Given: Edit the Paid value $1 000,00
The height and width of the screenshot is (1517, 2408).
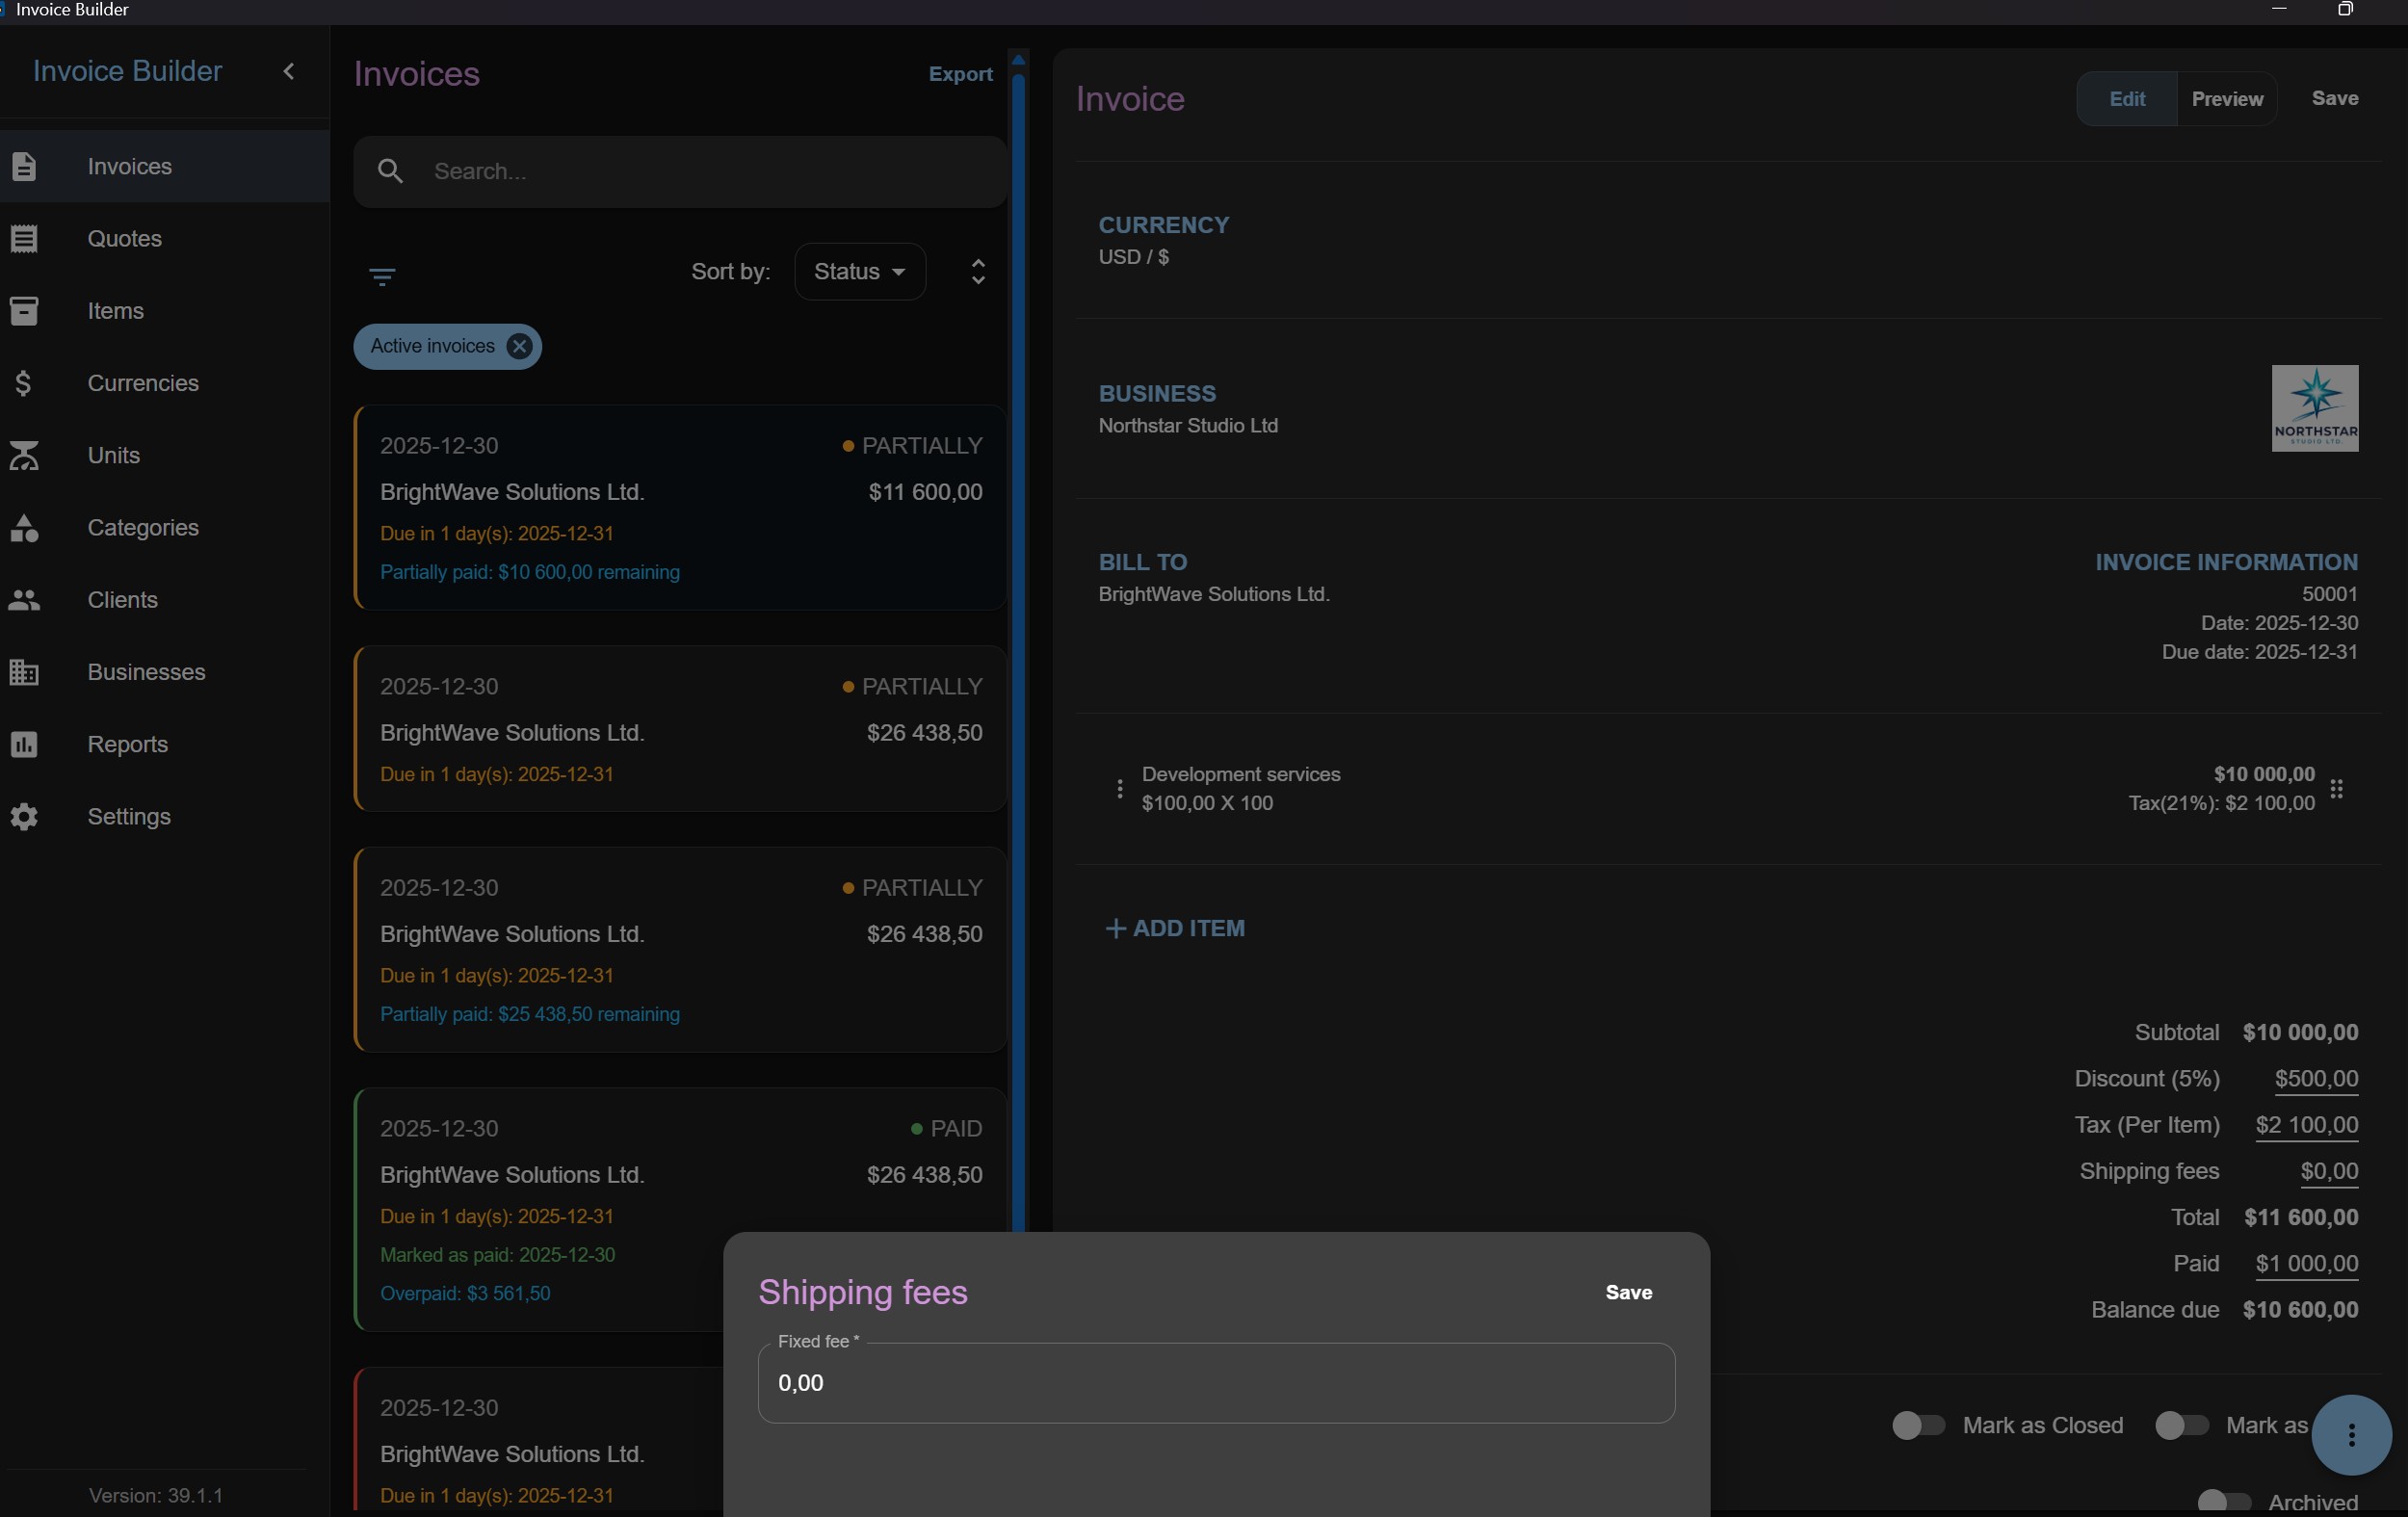Looking at the screenshot, I should pyautogui.click(x=2306, y=1263).
